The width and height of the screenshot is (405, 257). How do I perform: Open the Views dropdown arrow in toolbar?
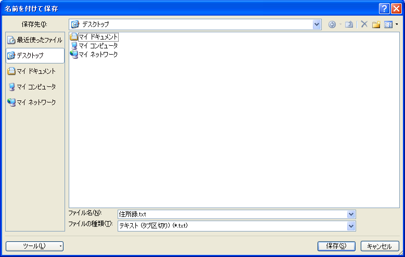pos(397,24)
